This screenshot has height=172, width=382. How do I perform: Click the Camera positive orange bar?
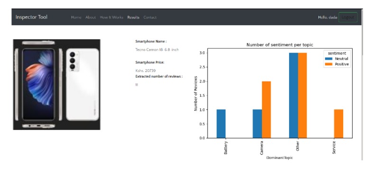(266, 109)
